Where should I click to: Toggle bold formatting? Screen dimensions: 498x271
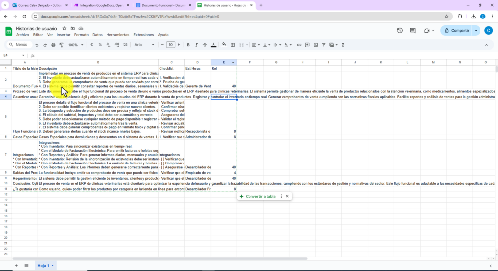click(x=188, y=45)
